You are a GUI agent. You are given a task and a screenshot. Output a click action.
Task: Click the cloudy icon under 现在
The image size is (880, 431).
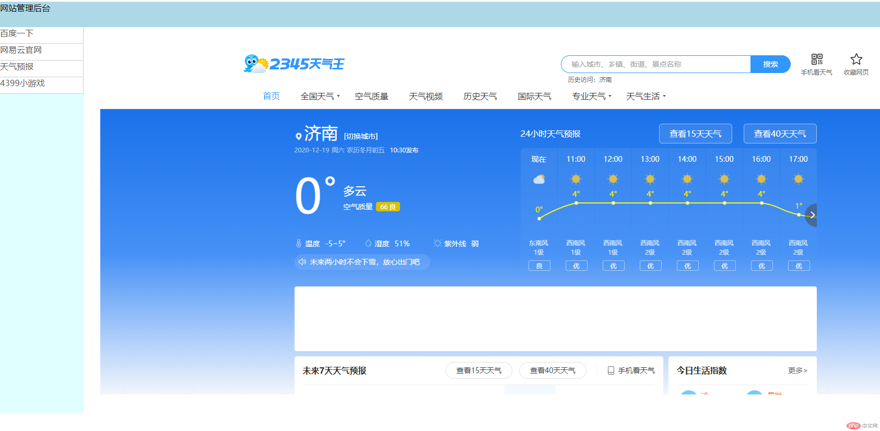[x=539, y=179]
